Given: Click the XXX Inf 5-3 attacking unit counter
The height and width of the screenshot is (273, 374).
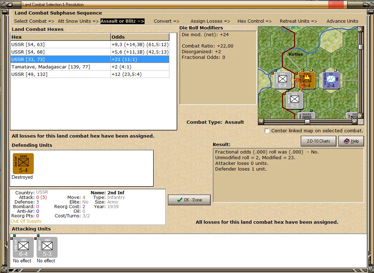Looking at the screenshot, I should [47, 247].
